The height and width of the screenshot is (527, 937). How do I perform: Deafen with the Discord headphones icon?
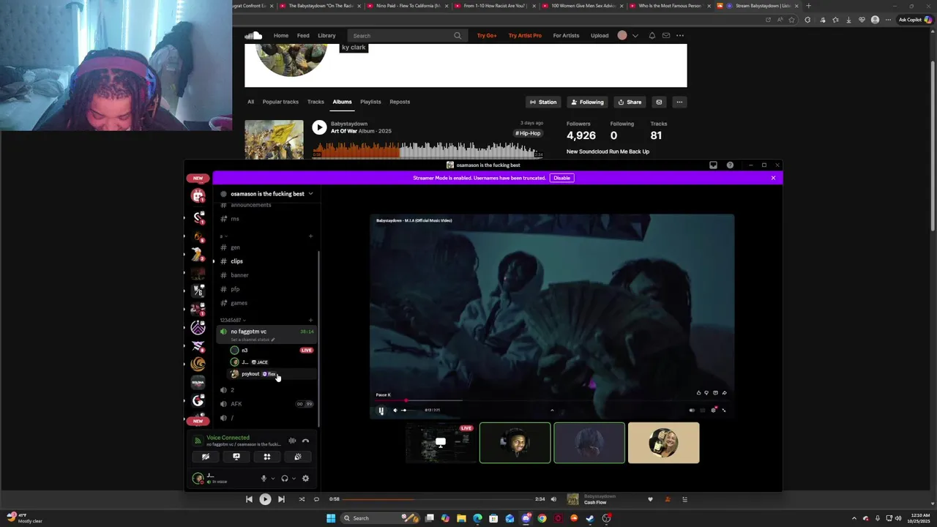point(285,479)
